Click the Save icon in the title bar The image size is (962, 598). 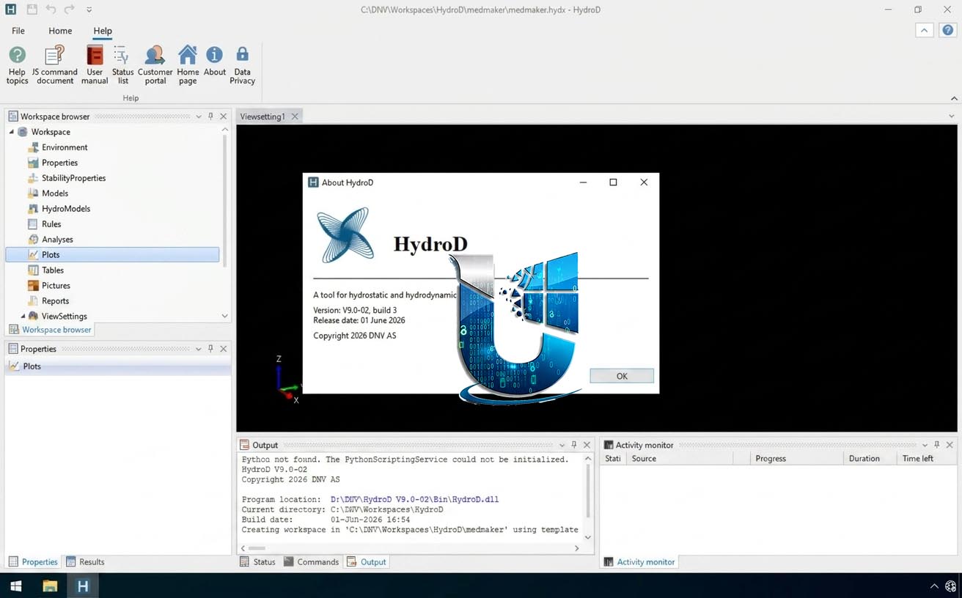pos(32,10)
